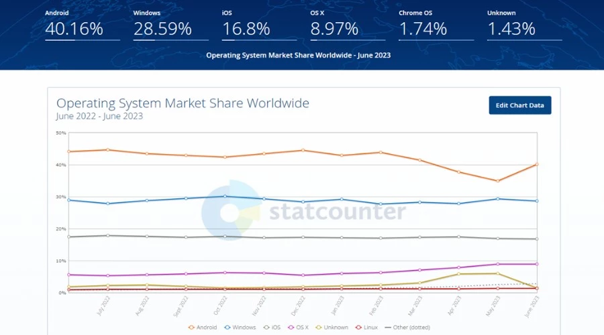Click the Edit Chart Data button

[x=520, y=105]
